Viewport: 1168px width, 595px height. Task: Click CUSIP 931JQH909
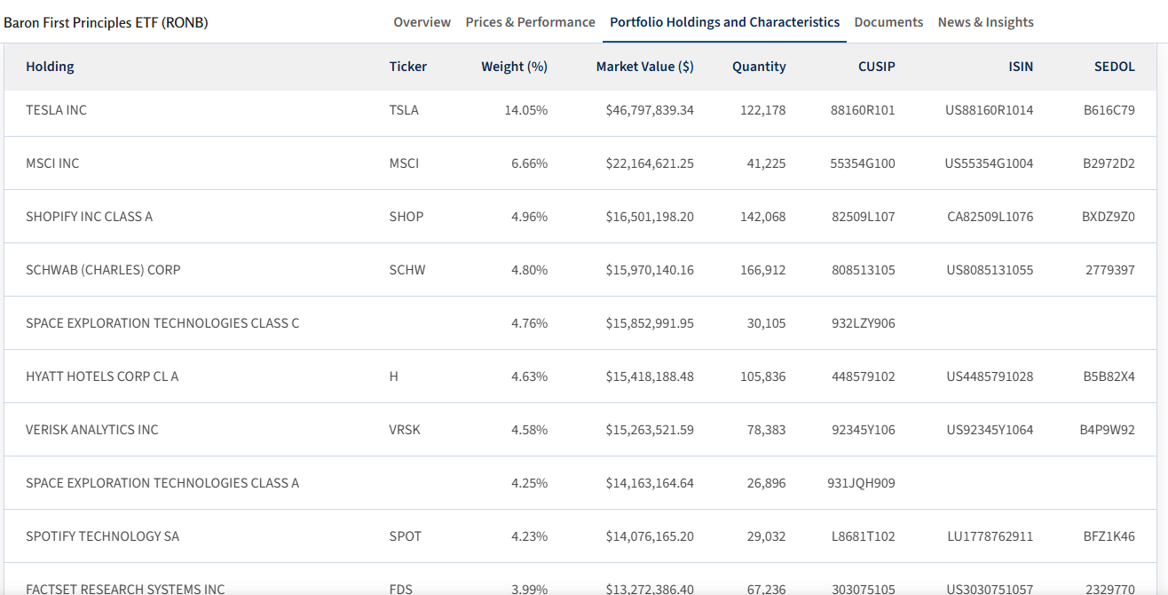tap(861, 483)
